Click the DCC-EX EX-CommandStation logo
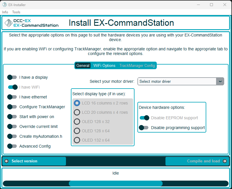This screenshot has width=232, height=189. tap(32, 23)
